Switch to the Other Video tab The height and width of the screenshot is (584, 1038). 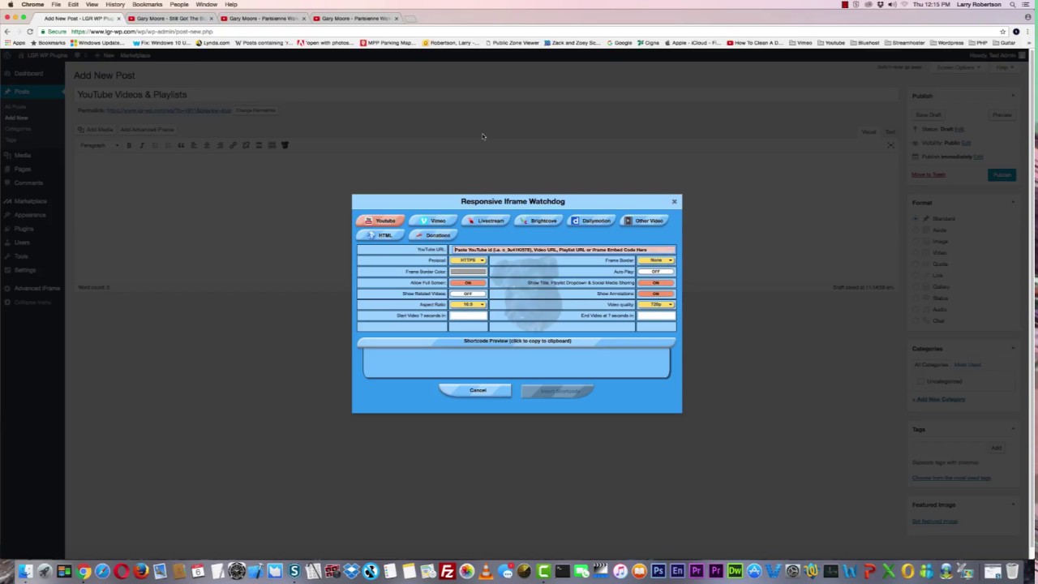pos(644,221)
